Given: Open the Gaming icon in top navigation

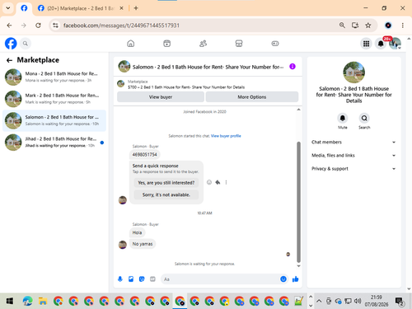Looking at the screenshot, I should (275, 44).
